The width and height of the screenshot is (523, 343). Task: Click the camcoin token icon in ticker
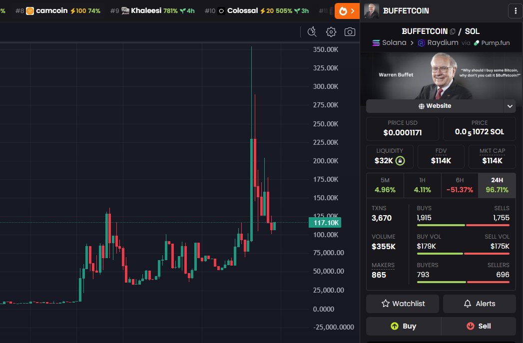coord(30,11)
